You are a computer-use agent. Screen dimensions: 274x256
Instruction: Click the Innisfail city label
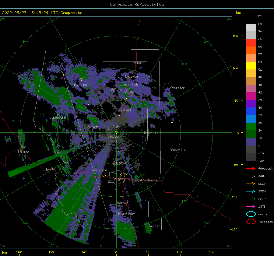[x=123, y=110]
